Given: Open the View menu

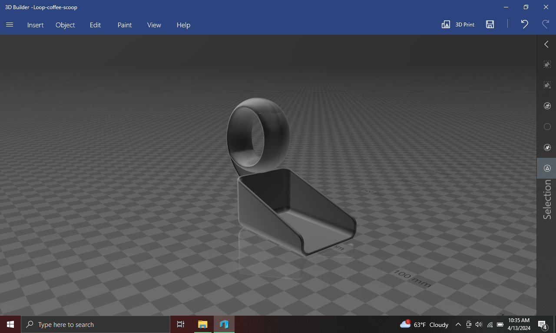Looking at the screenshot, I should pos(154,25).
